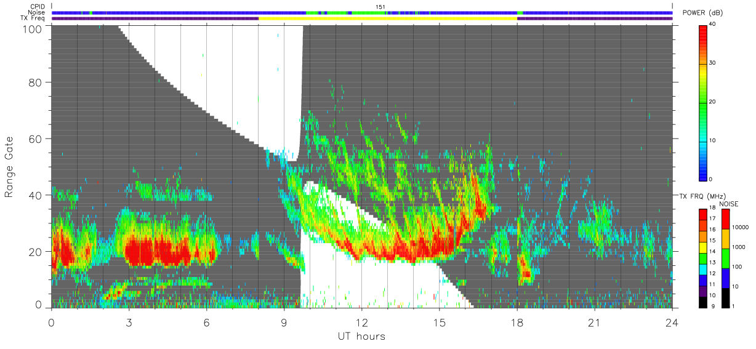Image resolution: width=756 pixels, height=349 pixels.
Task: Click Range Gate axis tick label "100"
Action: [33, 28]
